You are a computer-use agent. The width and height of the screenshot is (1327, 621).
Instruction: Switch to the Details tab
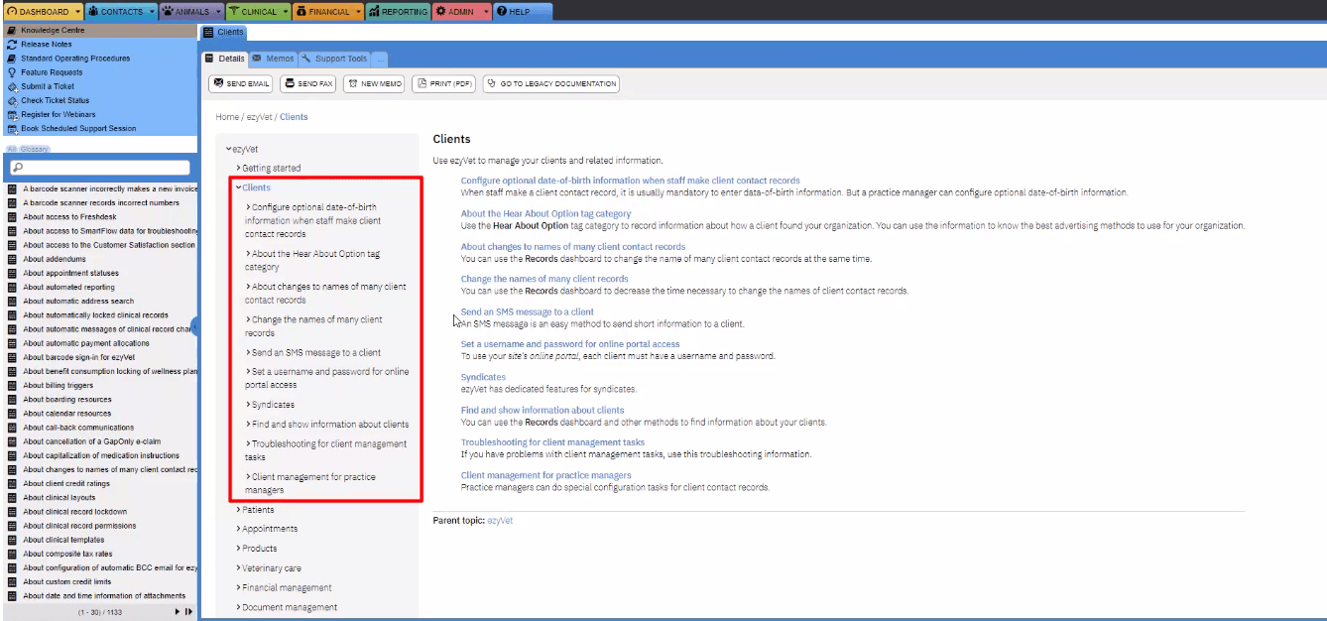(225, 59)
